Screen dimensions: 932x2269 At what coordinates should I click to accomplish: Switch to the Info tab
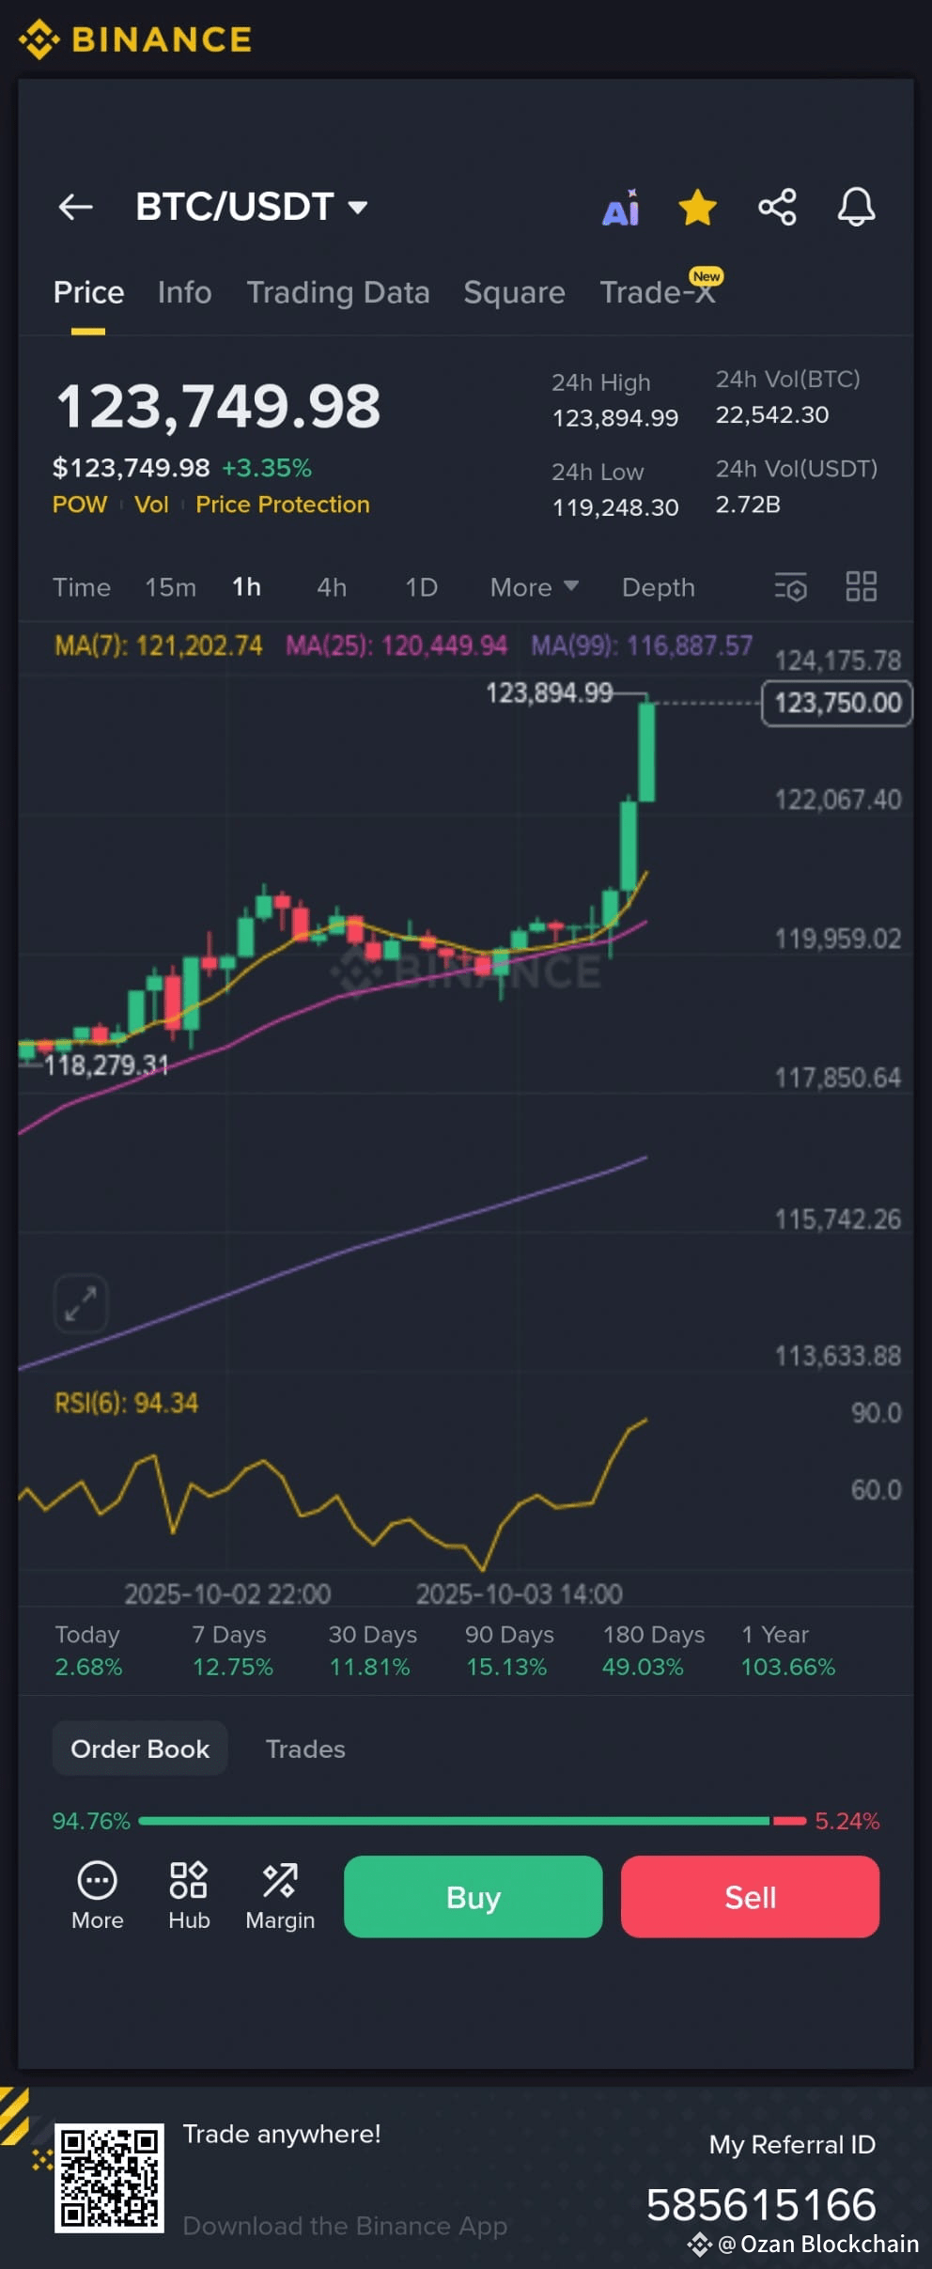(x=184, y=292)
